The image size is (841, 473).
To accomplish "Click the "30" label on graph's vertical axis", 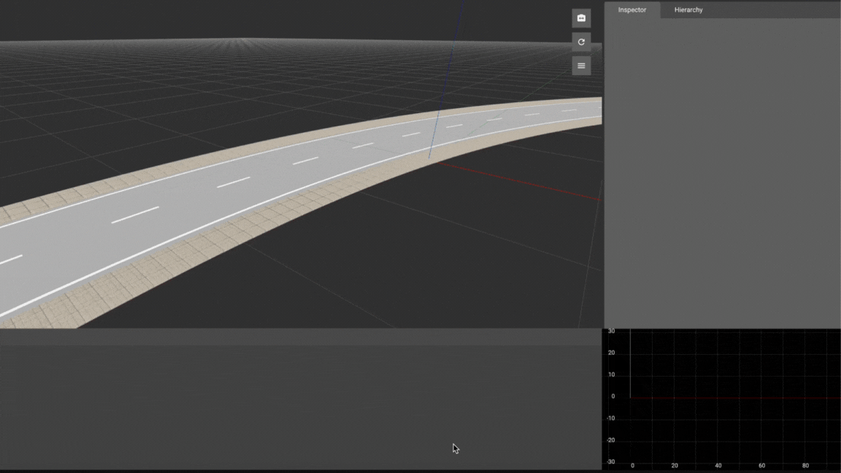I will (612, 331).
